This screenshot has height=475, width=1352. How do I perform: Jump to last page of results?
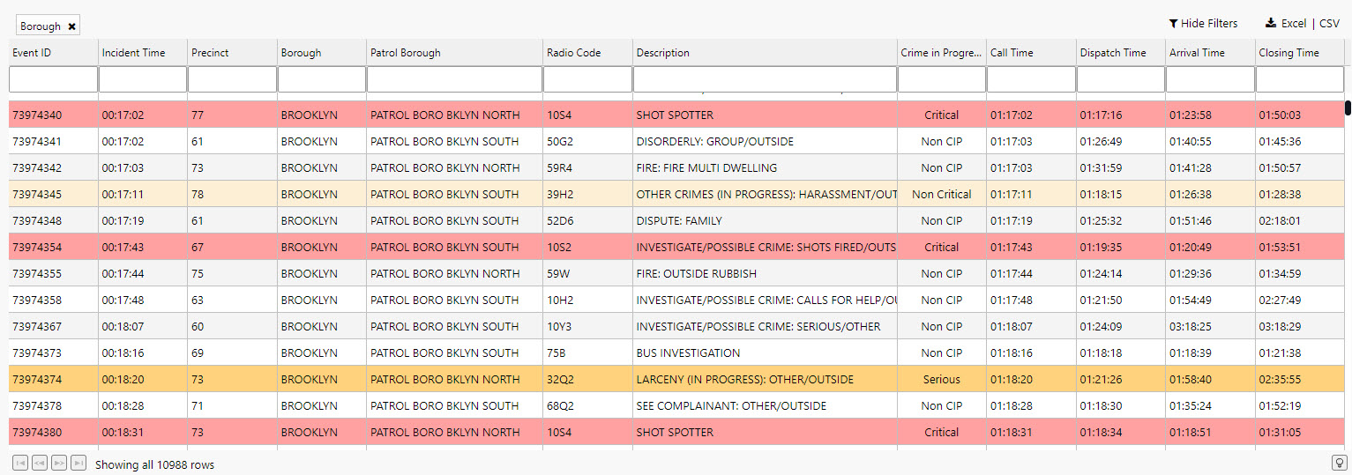[x=78, y=463]
